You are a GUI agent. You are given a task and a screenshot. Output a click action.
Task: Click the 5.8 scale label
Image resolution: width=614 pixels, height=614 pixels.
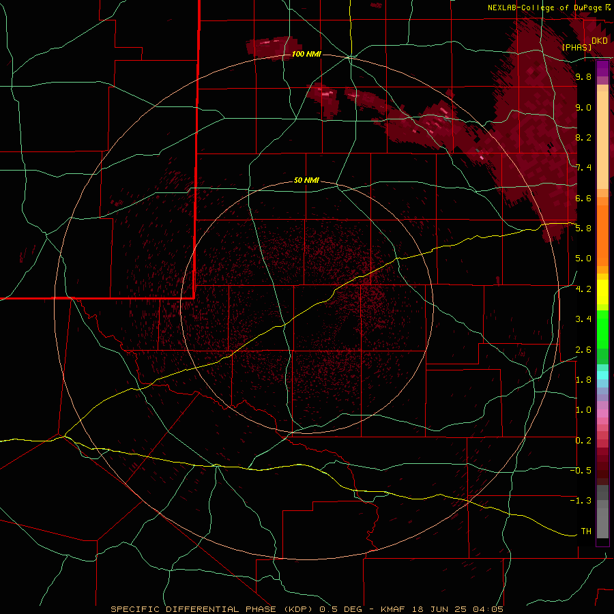point(583,229)
